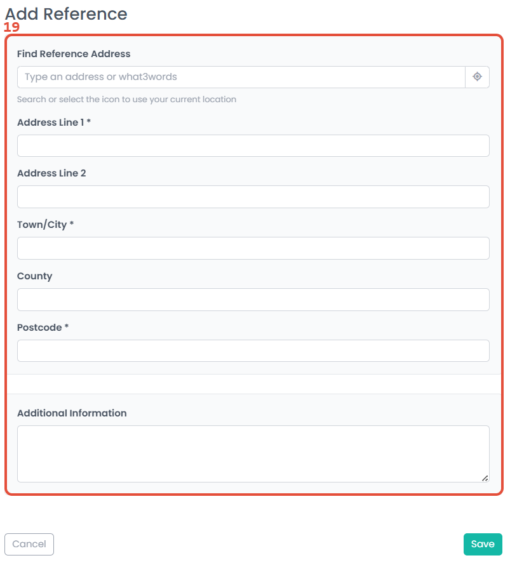Viewport: 510px width, 572px height.
Task: Click the Address Line 1 label
Action: [x=53, y=123]
